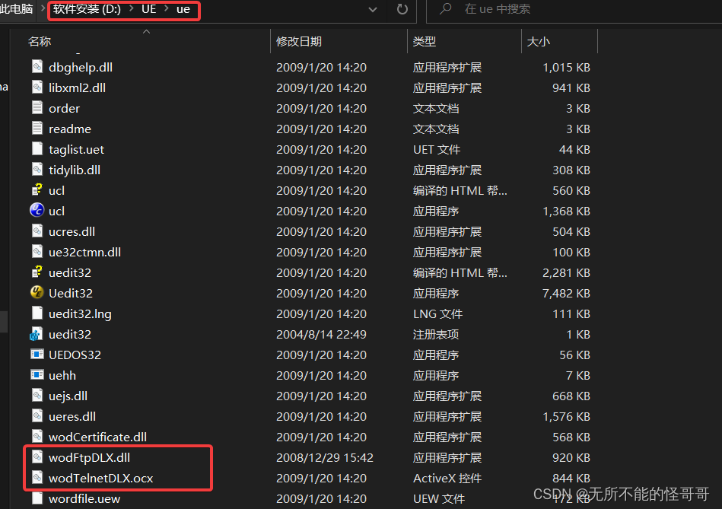Expand the chevron after UE in the path
722x509 pixels.
(167, 8)
